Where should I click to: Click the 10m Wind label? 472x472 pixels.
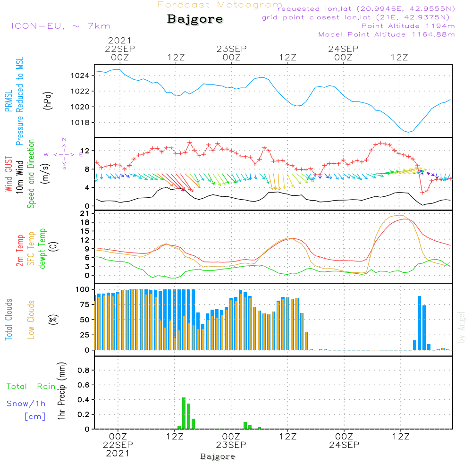click(x=19, y=177)
